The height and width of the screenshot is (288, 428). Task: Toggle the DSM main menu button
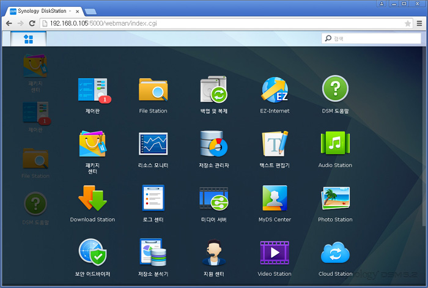pyautogui.click(x=28, y=39)
